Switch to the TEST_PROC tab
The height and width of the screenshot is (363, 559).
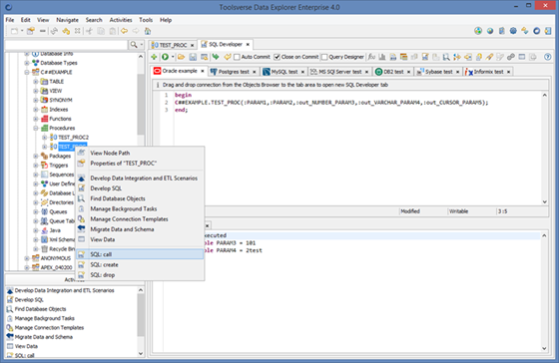(173, 45)
